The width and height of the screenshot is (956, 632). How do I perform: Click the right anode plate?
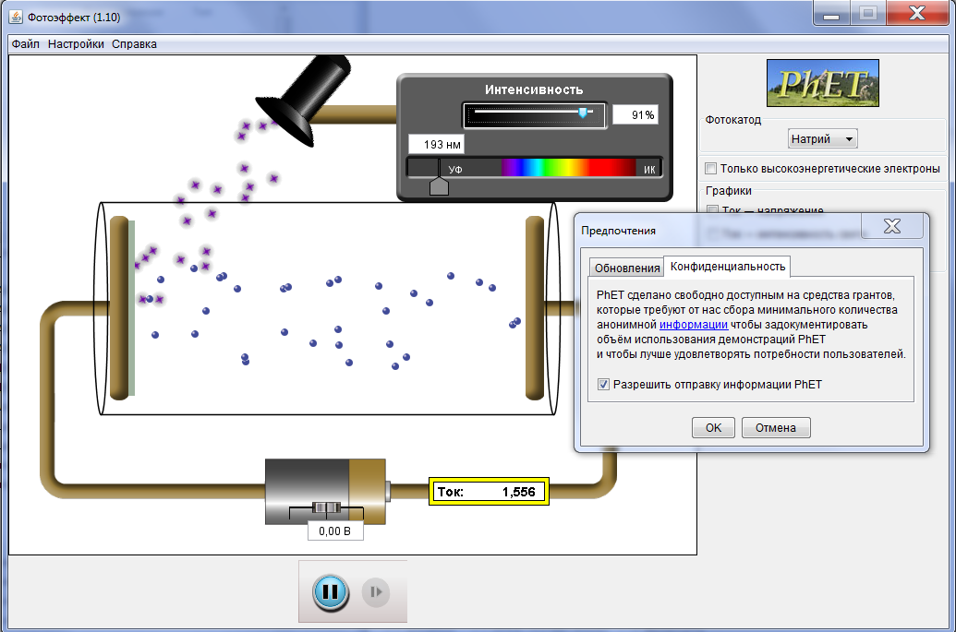pyautogui.click(x=535, y=307)
